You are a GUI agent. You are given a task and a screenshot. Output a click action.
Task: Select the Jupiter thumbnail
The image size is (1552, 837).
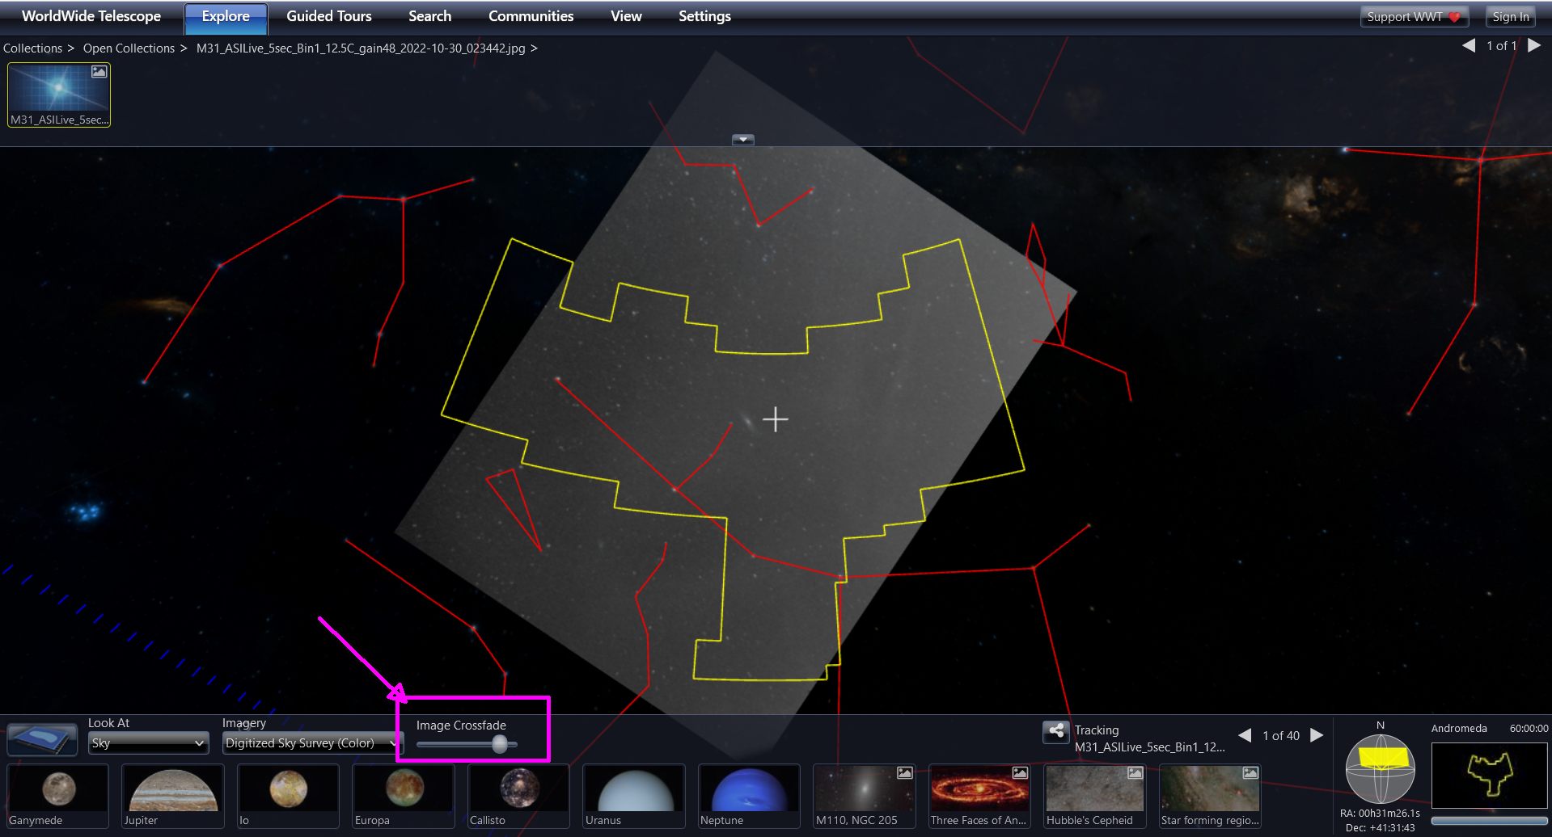(172, 796)
